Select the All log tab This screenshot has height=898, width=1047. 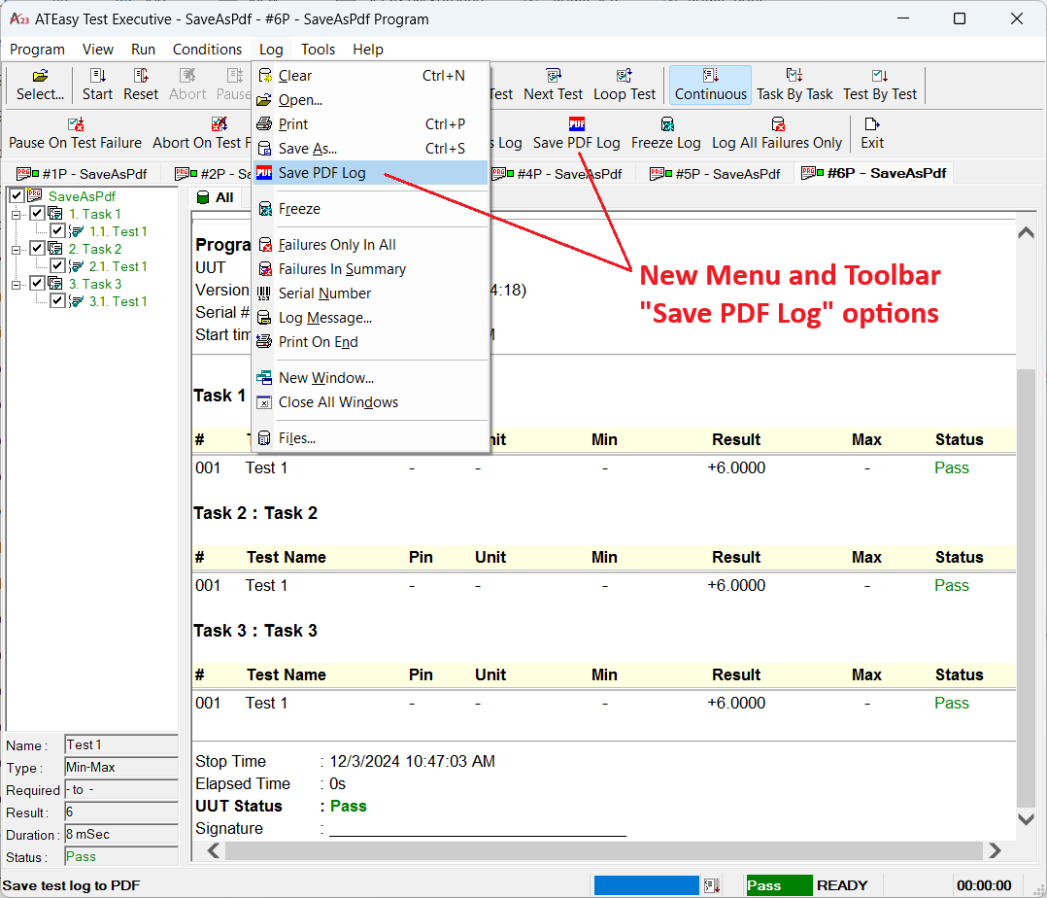pos(215,197)
